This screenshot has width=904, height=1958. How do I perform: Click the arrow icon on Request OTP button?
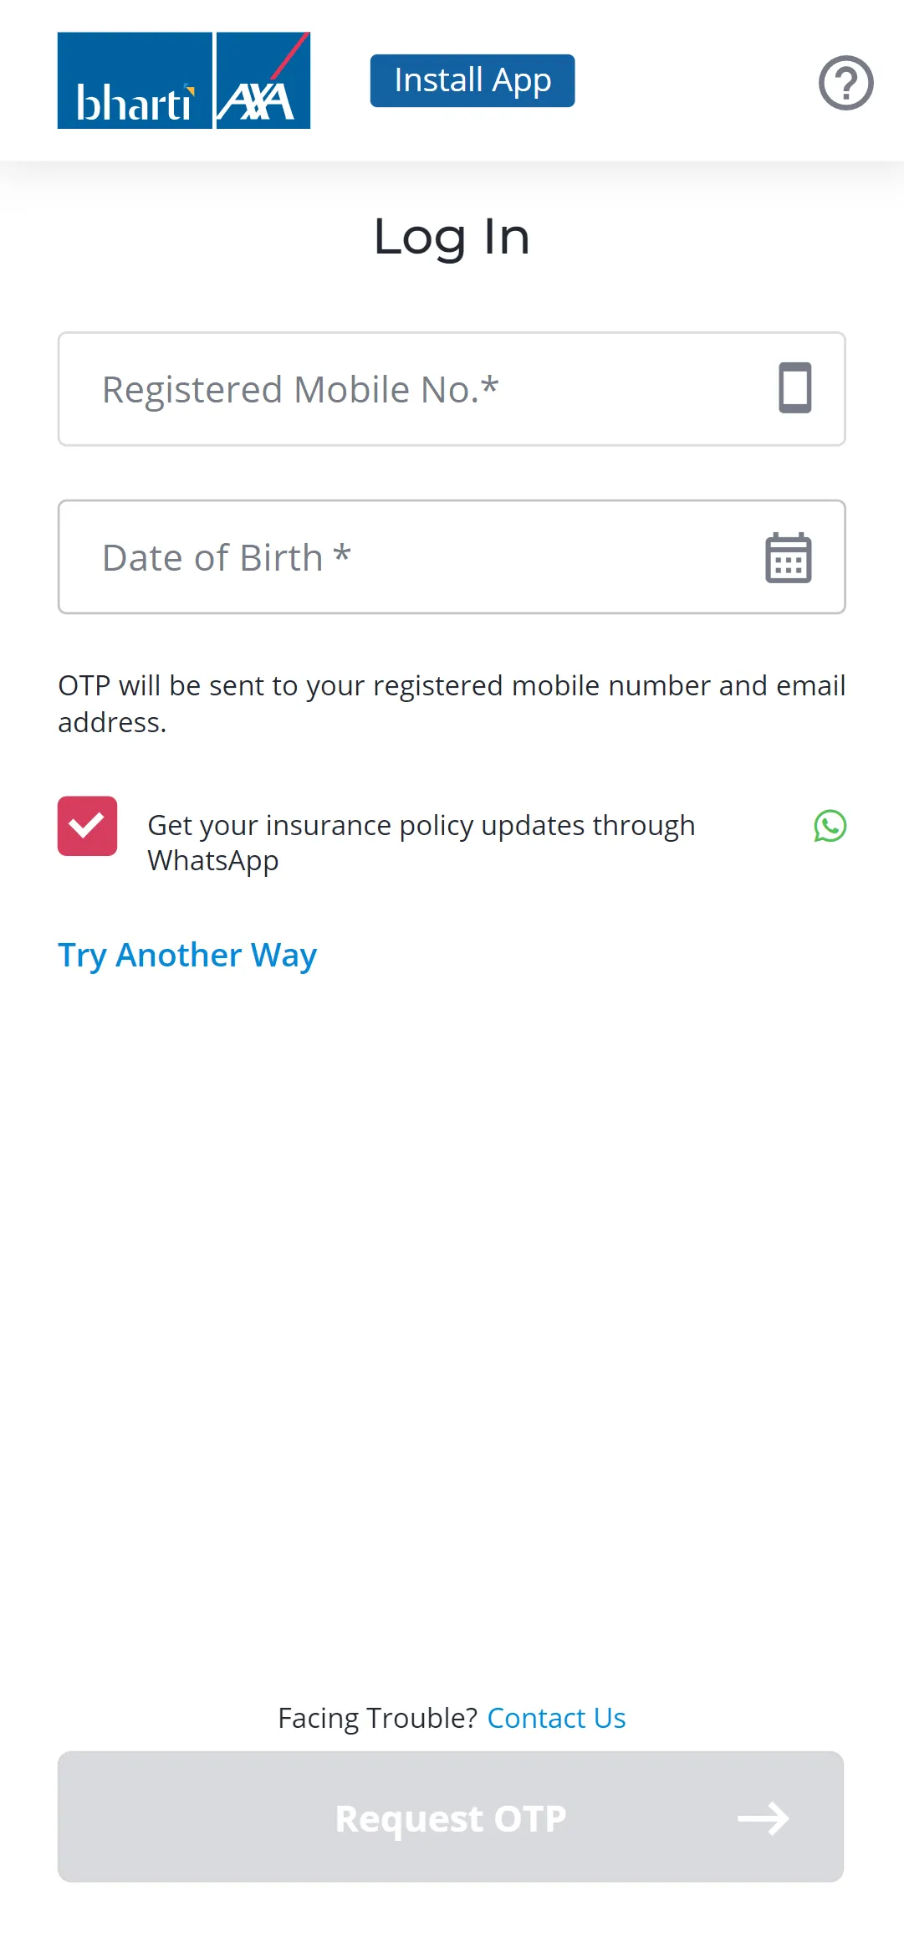coord(764,1817)
